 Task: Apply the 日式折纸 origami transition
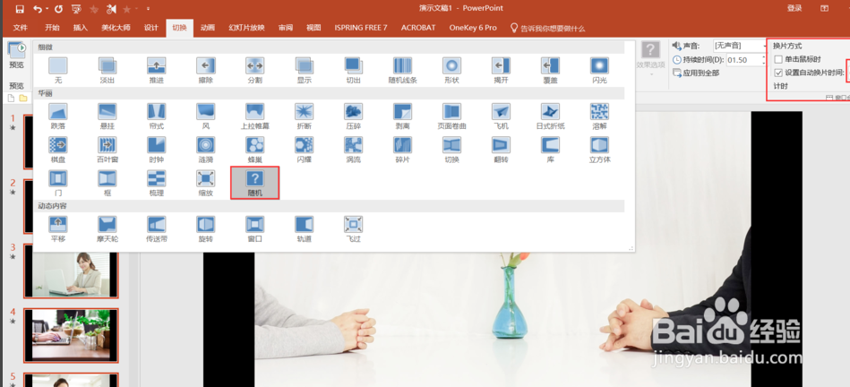click(x=550, y=116)
